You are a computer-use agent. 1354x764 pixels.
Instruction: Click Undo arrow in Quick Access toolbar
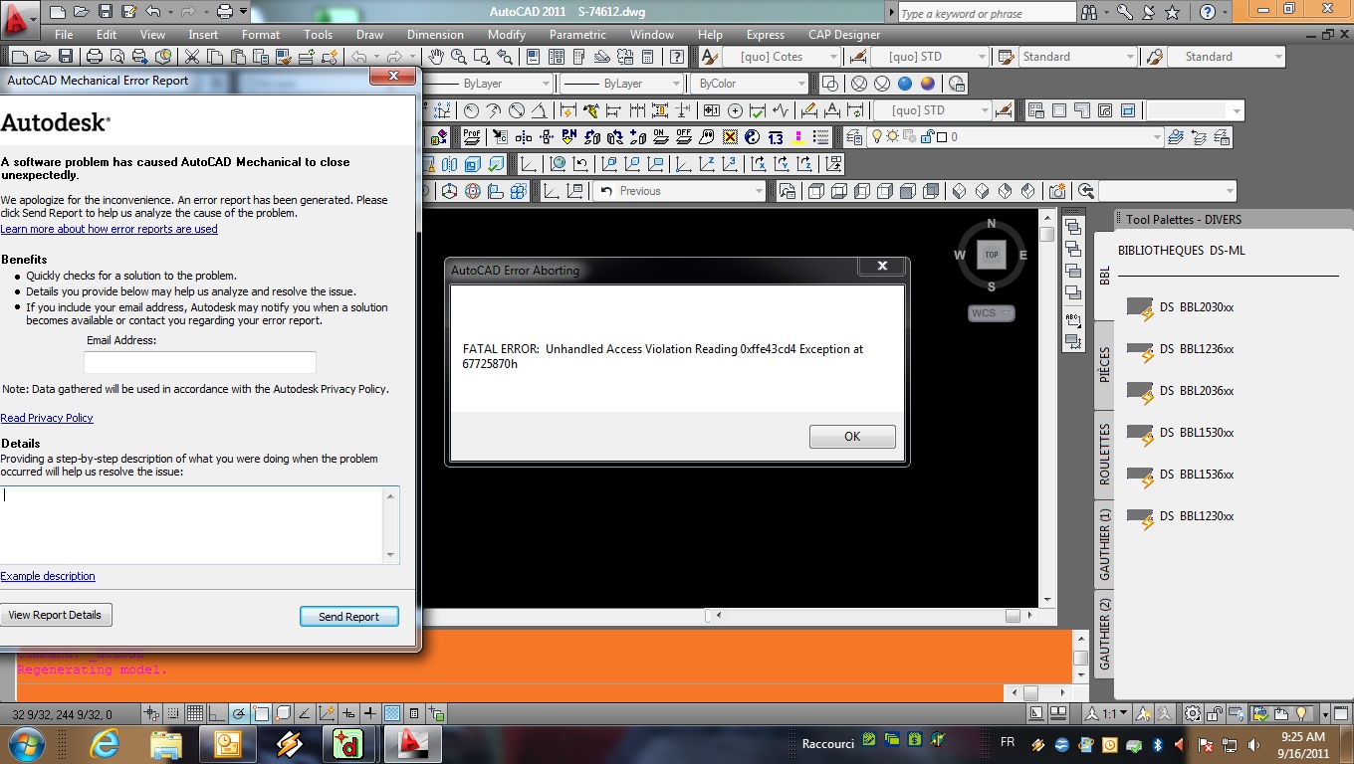click(152, 12)
